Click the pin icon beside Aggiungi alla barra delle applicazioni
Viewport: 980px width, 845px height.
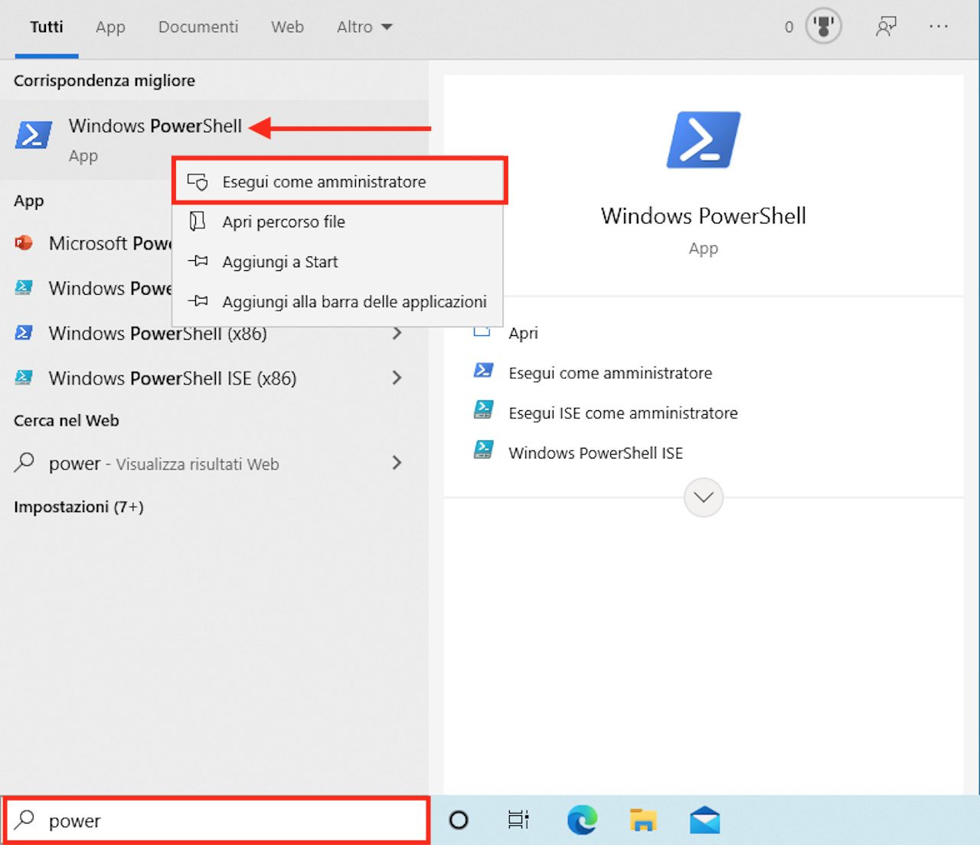click(x=198, y=302)
